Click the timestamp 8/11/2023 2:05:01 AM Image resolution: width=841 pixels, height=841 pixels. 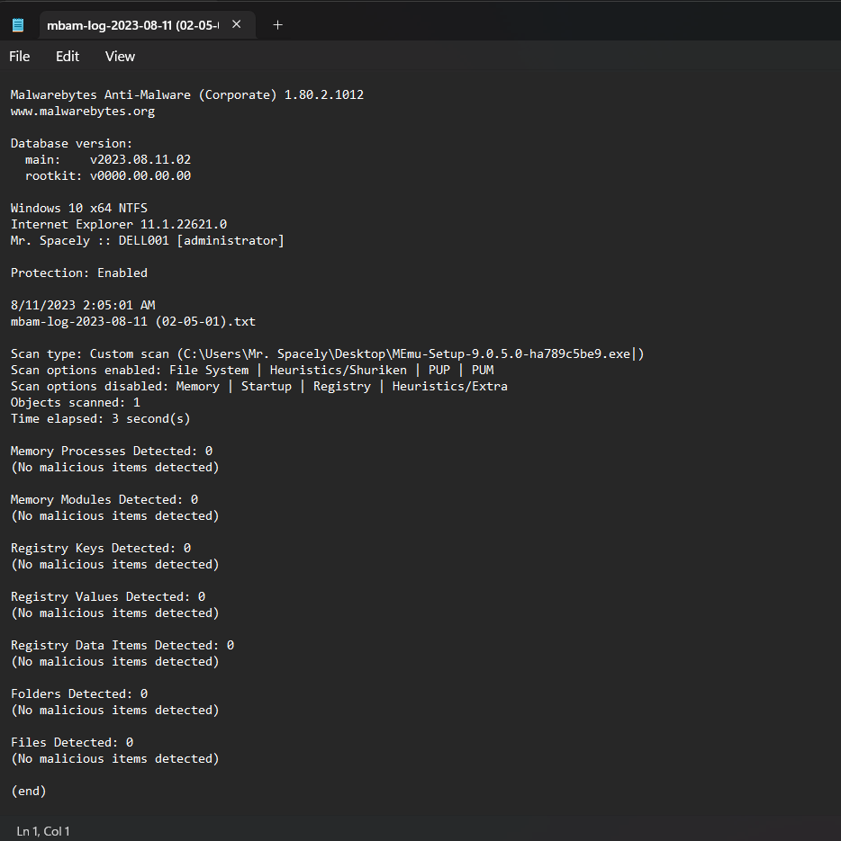tap(83, 305)
